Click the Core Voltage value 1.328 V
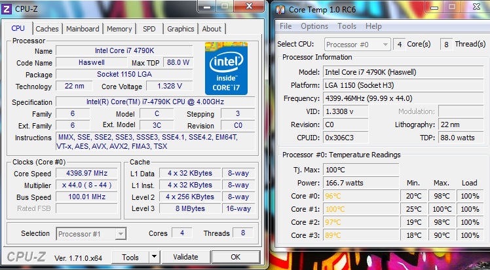Image resolution: width=490 pixels, height=270 pixels. click(170, 86)
